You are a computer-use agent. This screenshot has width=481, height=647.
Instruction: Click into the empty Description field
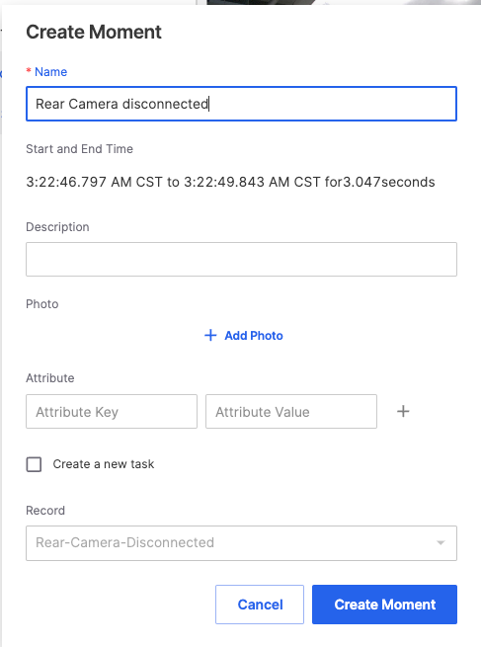241,259
